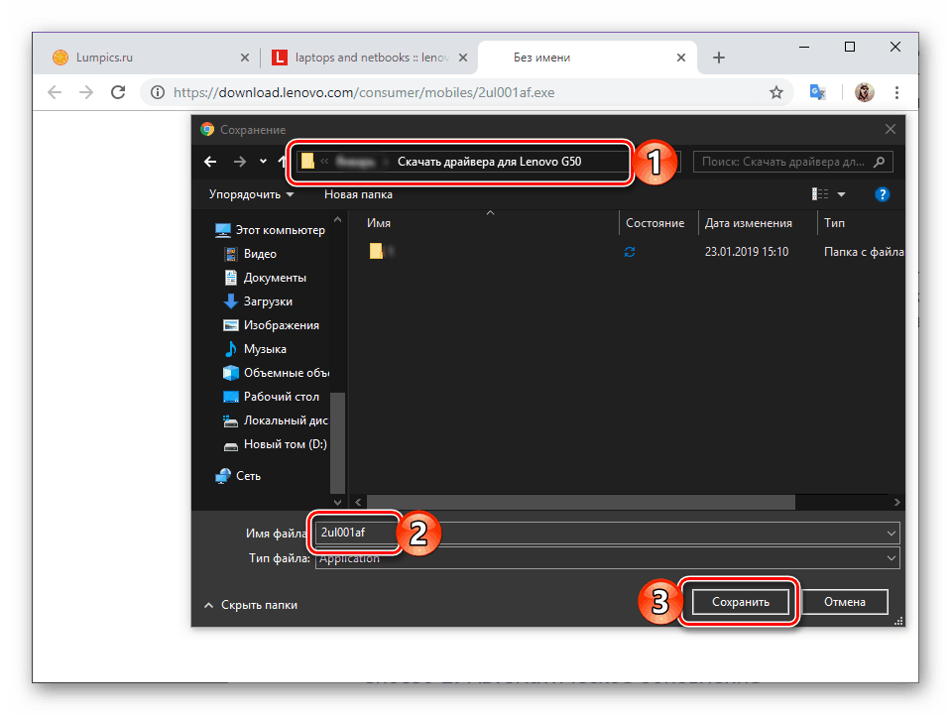Click the search magnifier icon

(880, 162)
